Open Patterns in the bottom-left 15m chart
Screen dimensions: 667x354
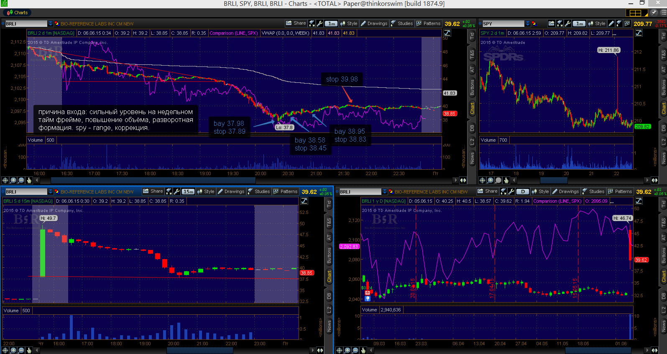[285, 191]
